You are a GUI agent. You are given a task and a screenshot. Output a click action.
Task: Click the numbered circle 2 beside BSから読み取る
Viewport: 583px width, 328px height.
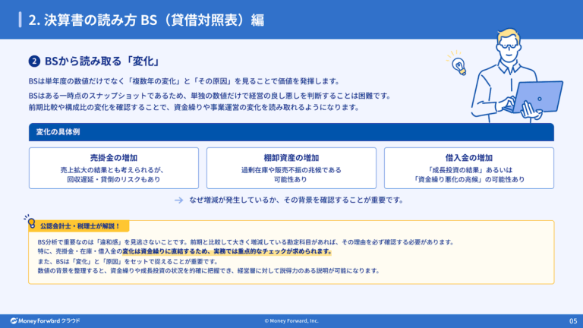point(34,61)
